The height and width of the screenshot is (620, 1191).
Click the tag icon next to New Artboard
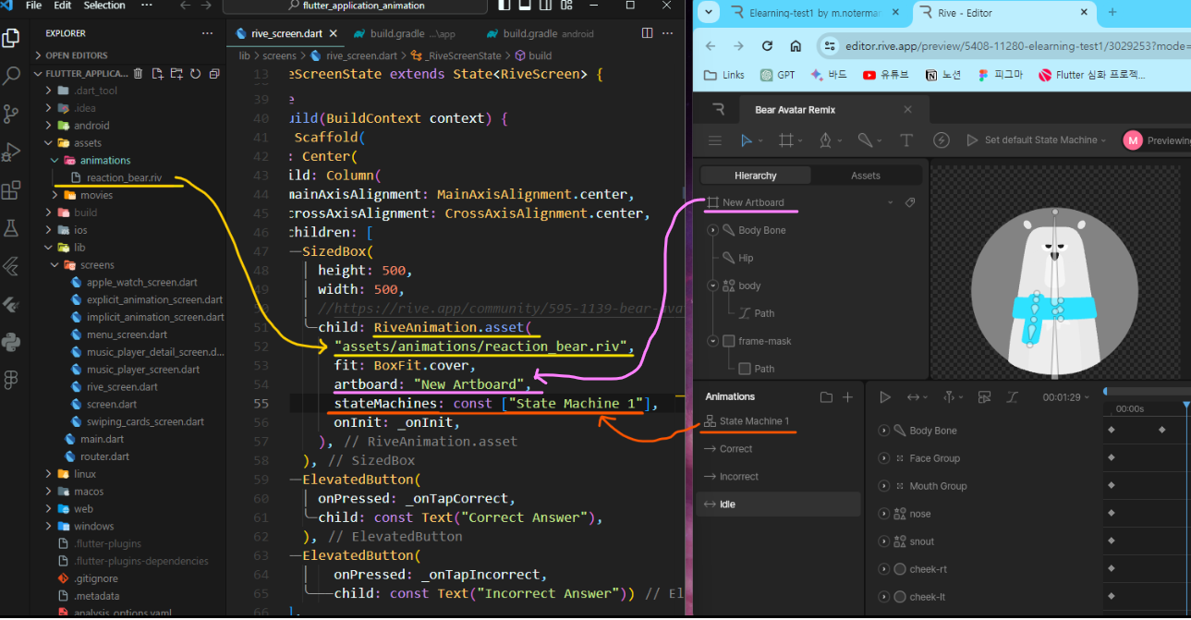(910, 202)
